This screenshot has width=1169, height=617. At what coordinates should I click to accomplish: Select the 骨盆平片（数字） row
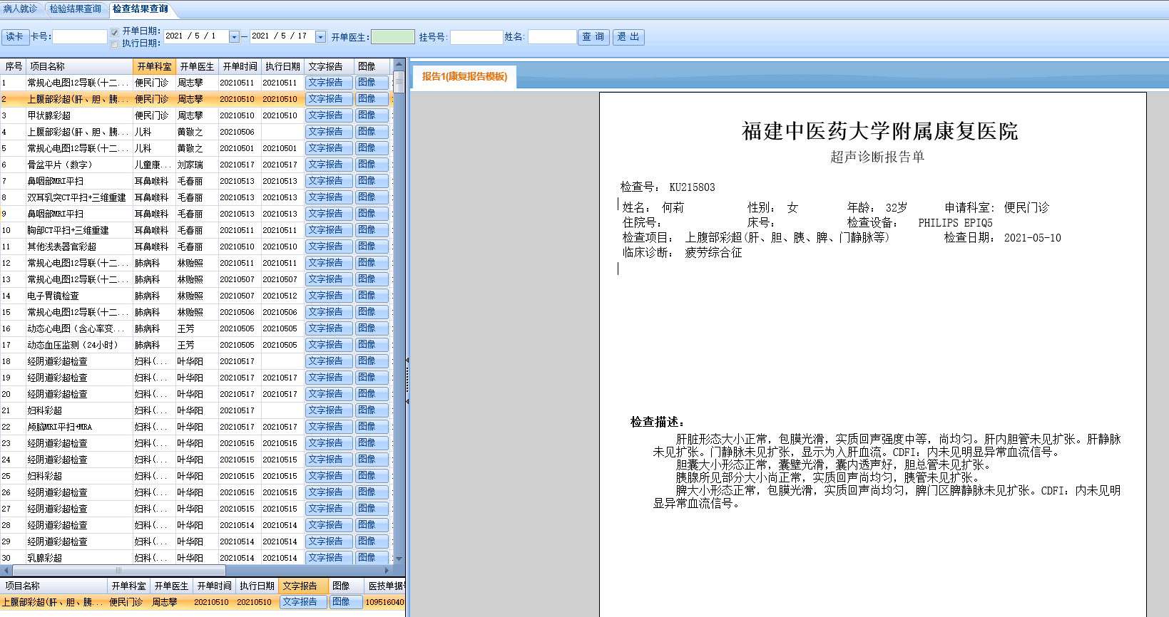[196, 165]
